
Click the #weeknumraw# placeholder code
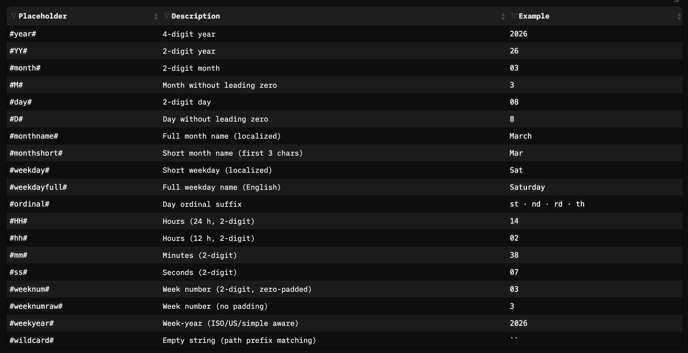[36, 306]
